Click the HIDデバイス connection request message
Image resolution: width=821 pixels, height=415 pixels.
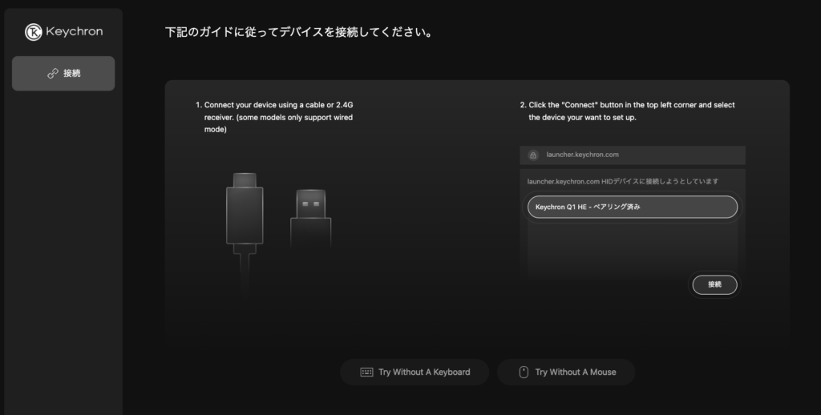tap(622, 181)
